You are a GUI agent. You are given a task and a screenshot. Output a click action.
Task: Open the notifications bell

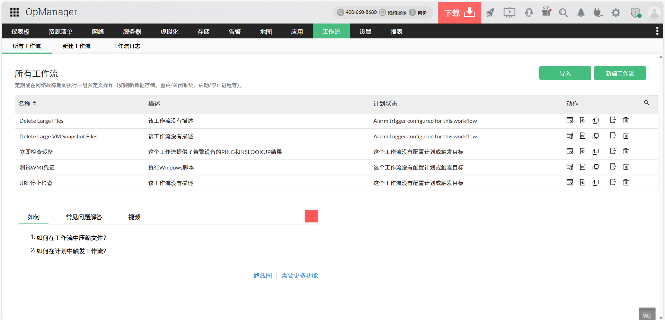tap(581, 12)
